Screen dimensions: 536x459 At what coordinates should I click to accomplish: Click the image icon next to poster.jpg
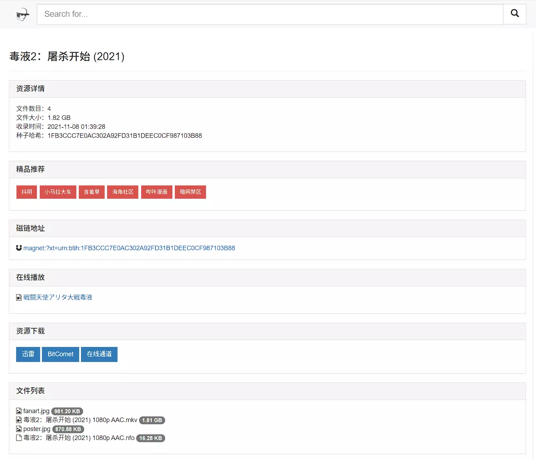tap(19, 429)
